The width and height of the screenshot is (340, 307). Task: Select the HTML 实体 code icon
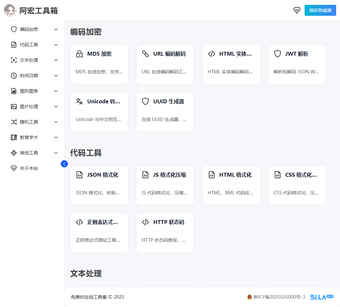[x=212, y=53]
